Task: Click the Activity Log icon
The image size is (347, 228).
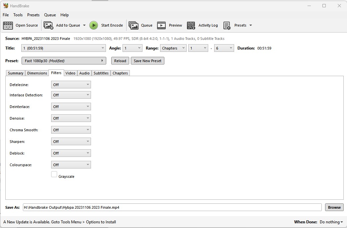Action: 191,25
